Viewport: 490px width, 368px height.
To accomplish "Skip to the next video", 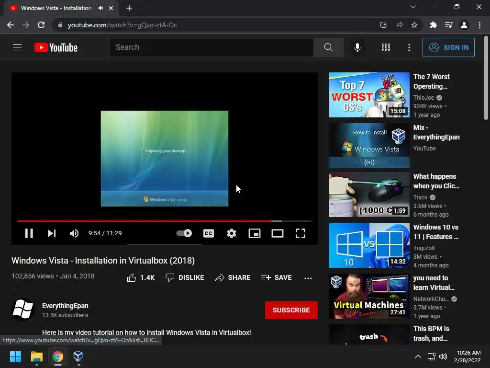I will coord(52,233).
